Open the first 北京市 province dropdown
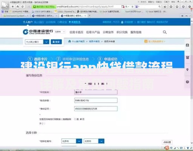 [72, 141]
